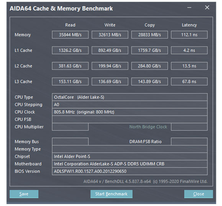Click L2 Cache Latency 13.5 ns box
The height and width of the screenshot is (206, 222).
point(189,66)
